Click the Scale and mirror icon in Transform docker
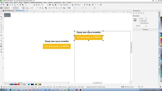 [139, 13]
